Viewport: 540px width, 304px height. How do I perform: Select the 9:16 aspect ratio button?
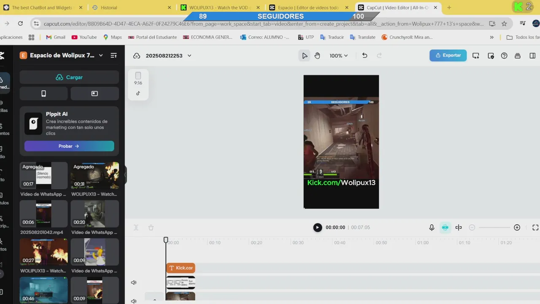click(138, 79)
